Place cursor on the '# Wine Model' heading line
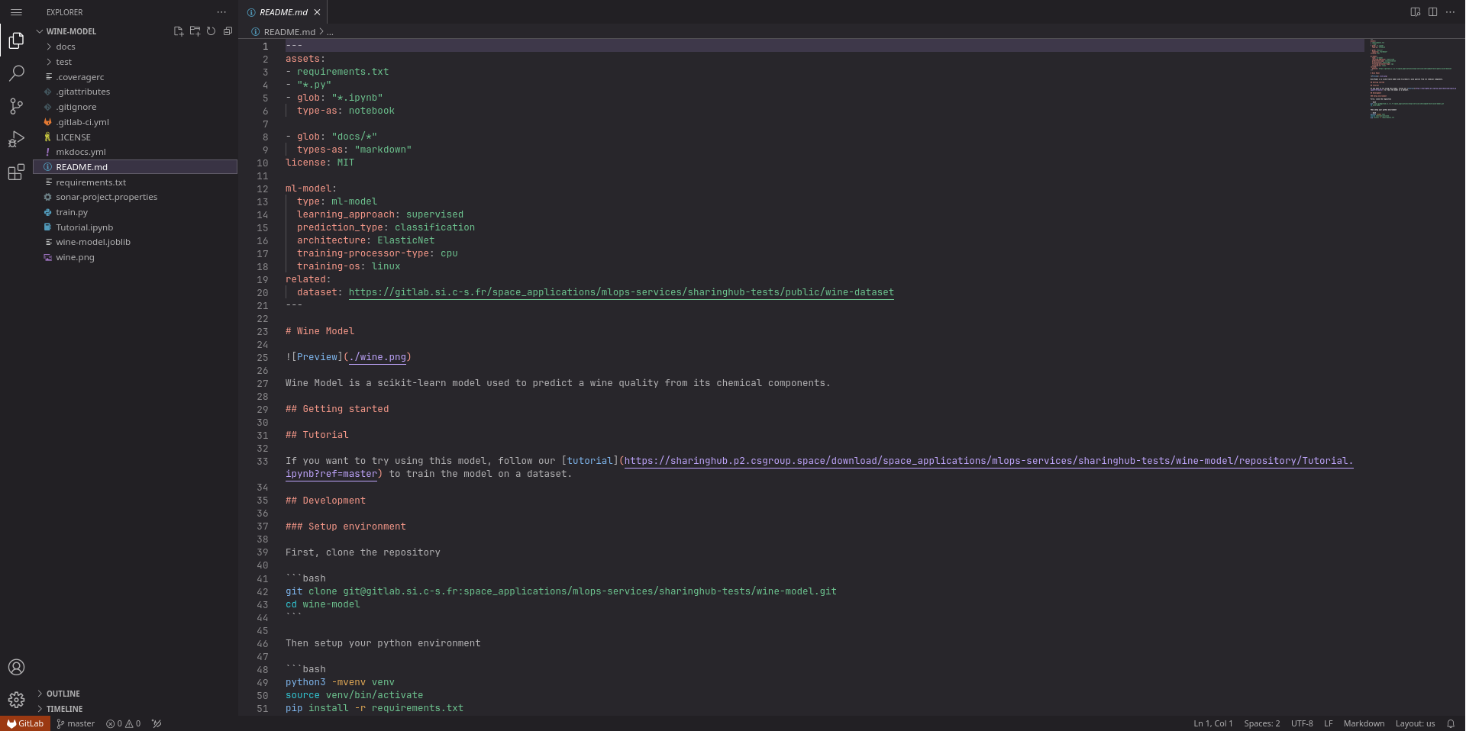 coord(320,331)
